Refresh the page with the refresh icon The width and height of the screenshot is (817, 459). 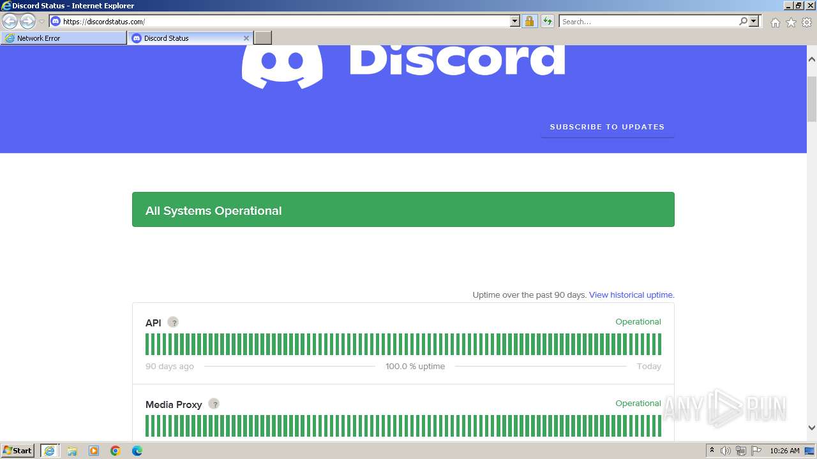point(547,21)
